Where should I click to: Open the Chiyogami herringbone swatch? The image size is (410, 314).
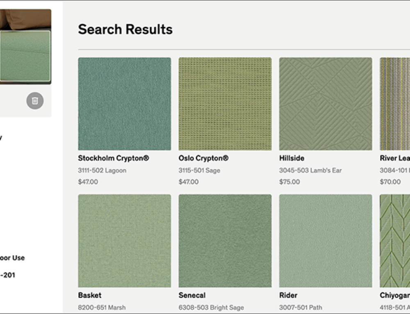pos(394,241)
